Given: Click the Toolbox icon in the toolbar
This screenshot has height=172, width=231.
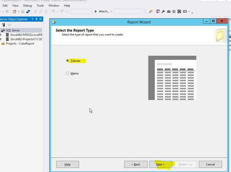Looking at the screenshot, I should [x=168, y=12].
